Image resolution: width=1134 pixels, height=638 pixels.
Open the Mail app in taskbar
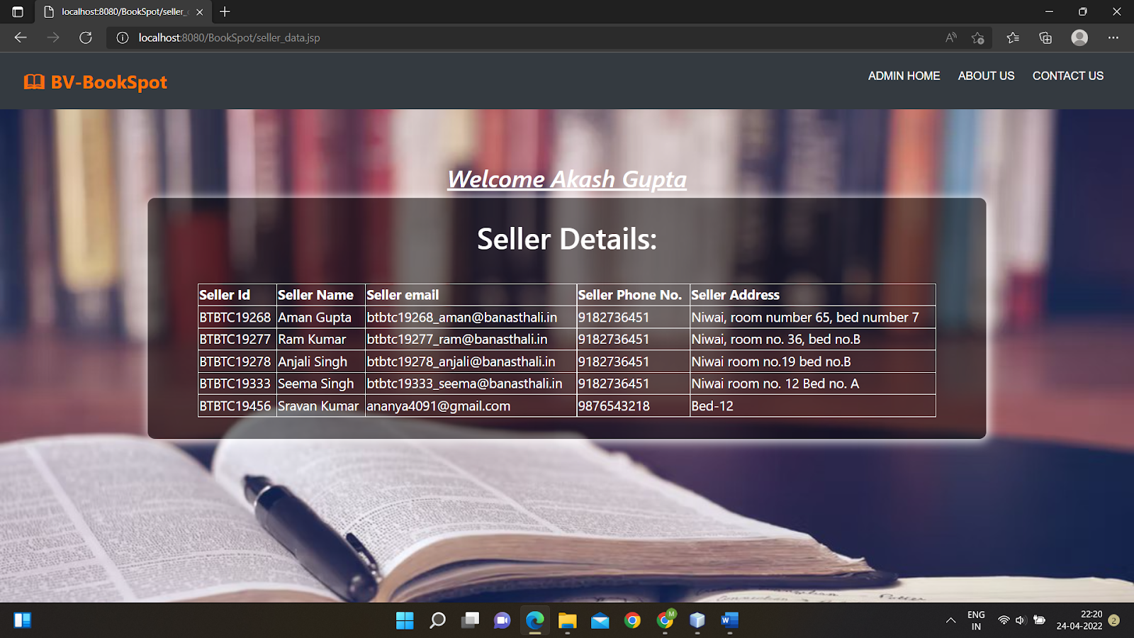[600, 621]
